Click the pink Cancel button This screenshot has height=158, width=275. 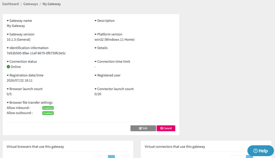166,128
